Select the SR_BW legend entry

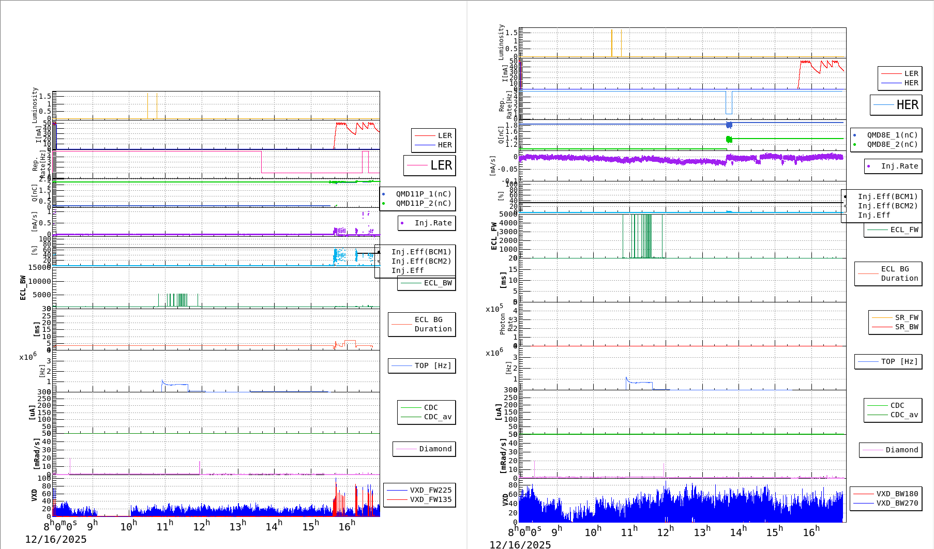(906, 327)
